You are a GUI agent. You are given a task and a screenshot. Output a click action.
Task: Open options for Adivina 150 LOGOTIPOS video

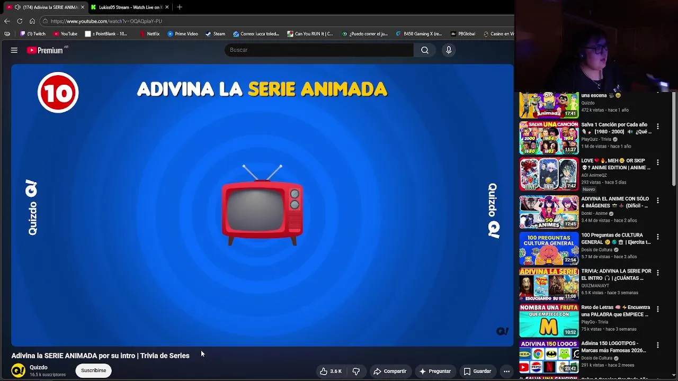coord(657,345)
